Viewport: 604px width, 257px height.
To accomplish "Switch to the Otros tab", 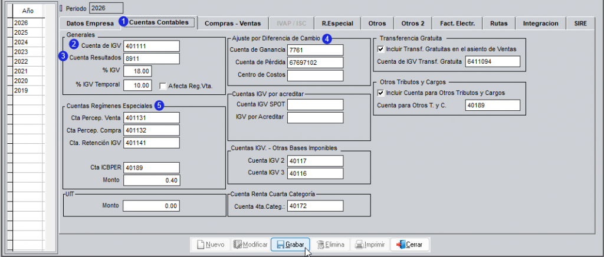I will click(x=377, y=24).
